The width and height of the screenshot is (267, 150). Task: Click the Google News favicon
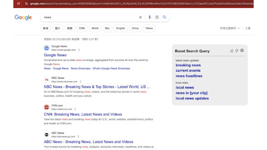[46, 48]
